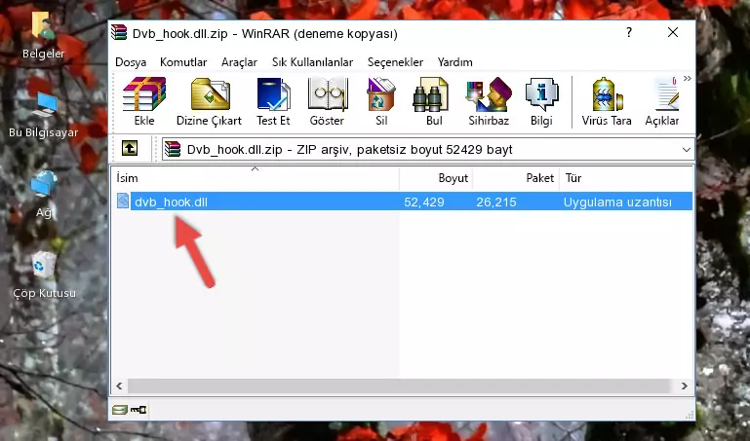Click the question mark help button
This screenshot has width=750, height=441.
[628, 32]
